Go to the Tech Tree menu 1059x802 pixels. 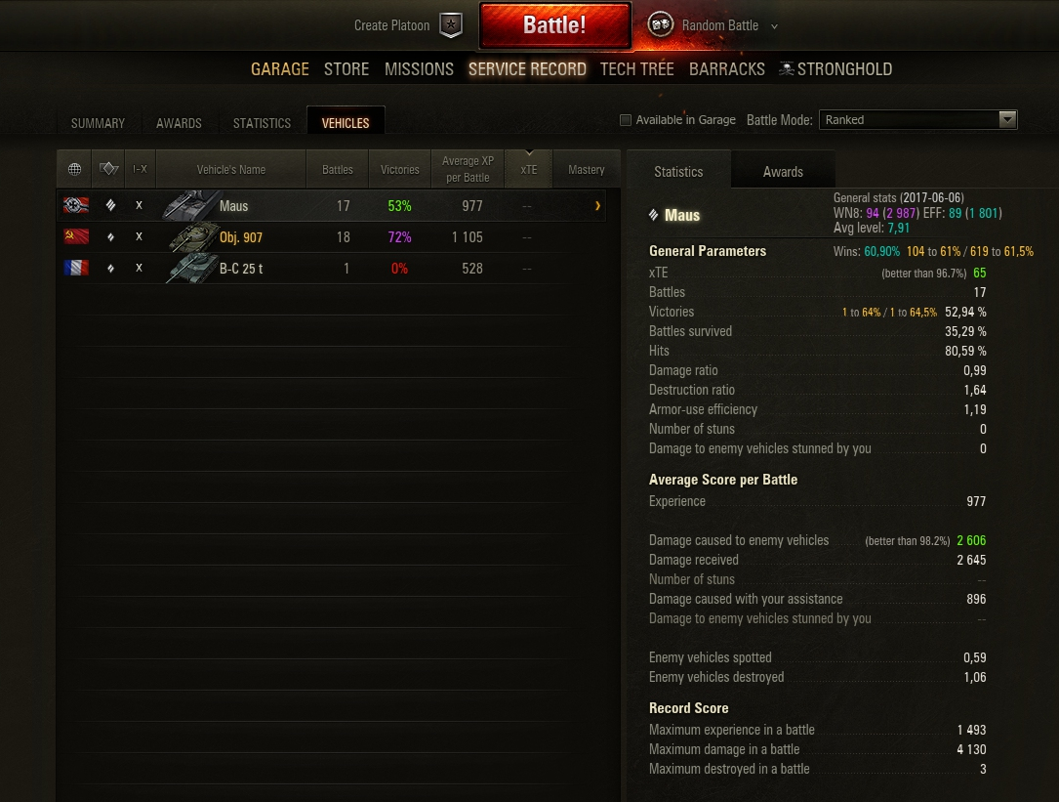(637, 69)
